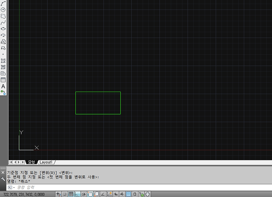Viewport: 272px width, 197px height.
Task: Select the Hatch tool
Action: click(3, 60)
